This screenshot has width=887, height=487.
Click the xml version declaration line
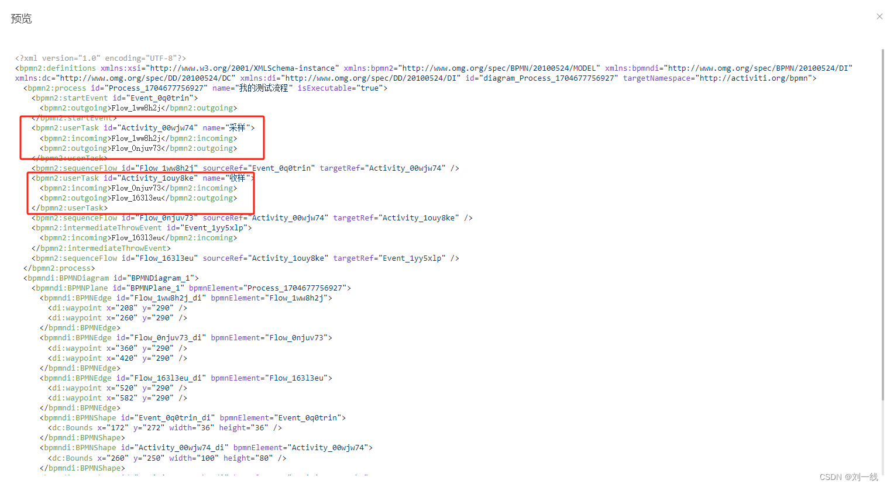(x=99, y=58)
